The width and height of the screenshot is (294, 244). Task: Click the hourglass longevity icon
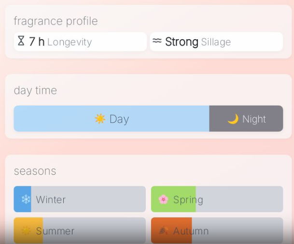coord(21,41)
